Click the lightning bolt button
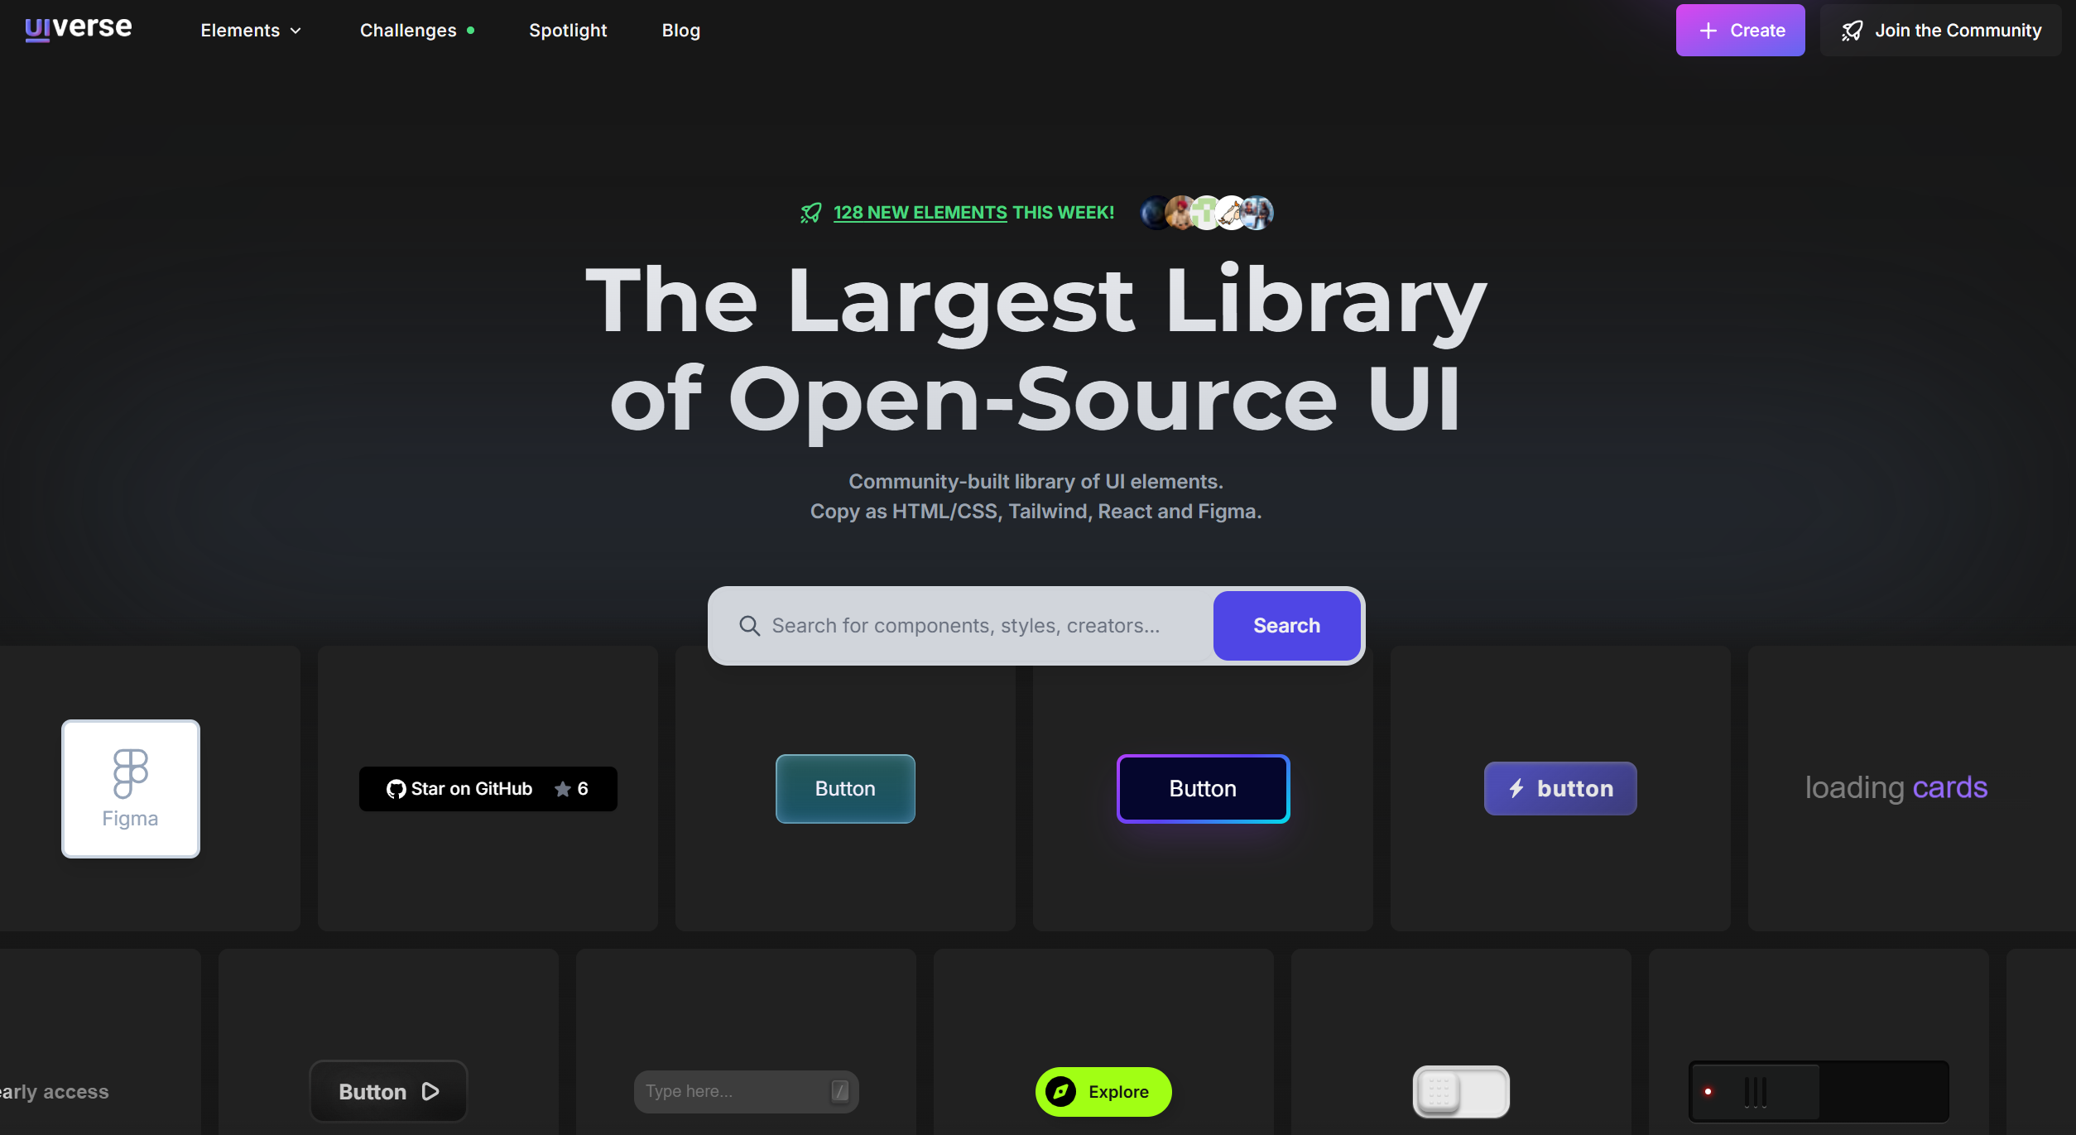This screenshot has height=1135, width=2076. click(x=1559, y=788)
